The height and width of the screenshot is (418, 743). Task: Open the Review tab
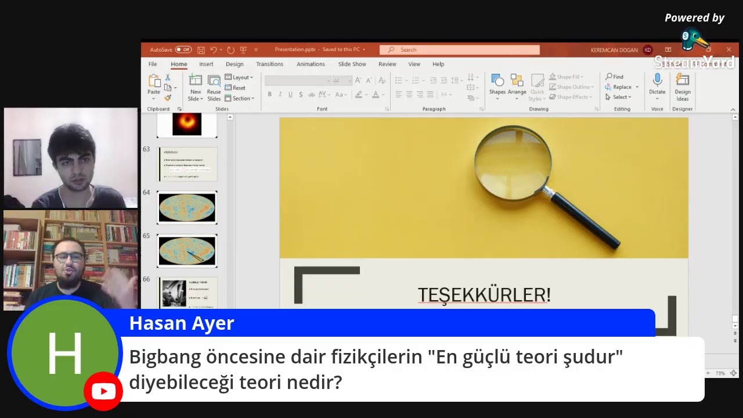pyautogui.click(x=387, y=64)
